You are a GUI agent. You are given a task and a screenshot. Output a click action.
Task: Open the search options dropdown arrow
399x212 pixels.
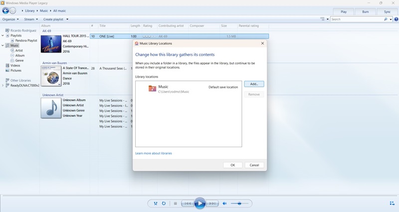pyautogui.click(x=391, y=19)
